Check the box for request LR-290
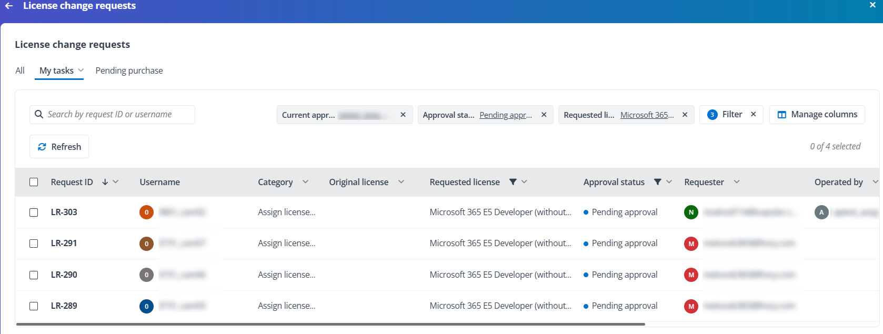The width and height of the screenshot is (883, 334). 34,275
